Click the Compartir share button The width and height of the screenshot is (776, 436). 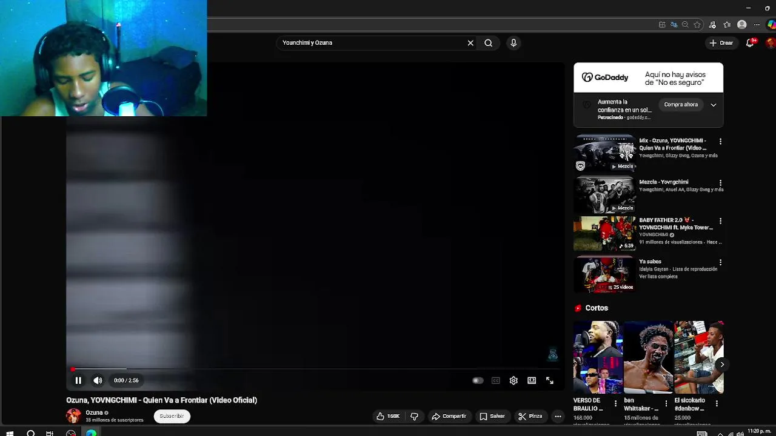tap(449, 416)
